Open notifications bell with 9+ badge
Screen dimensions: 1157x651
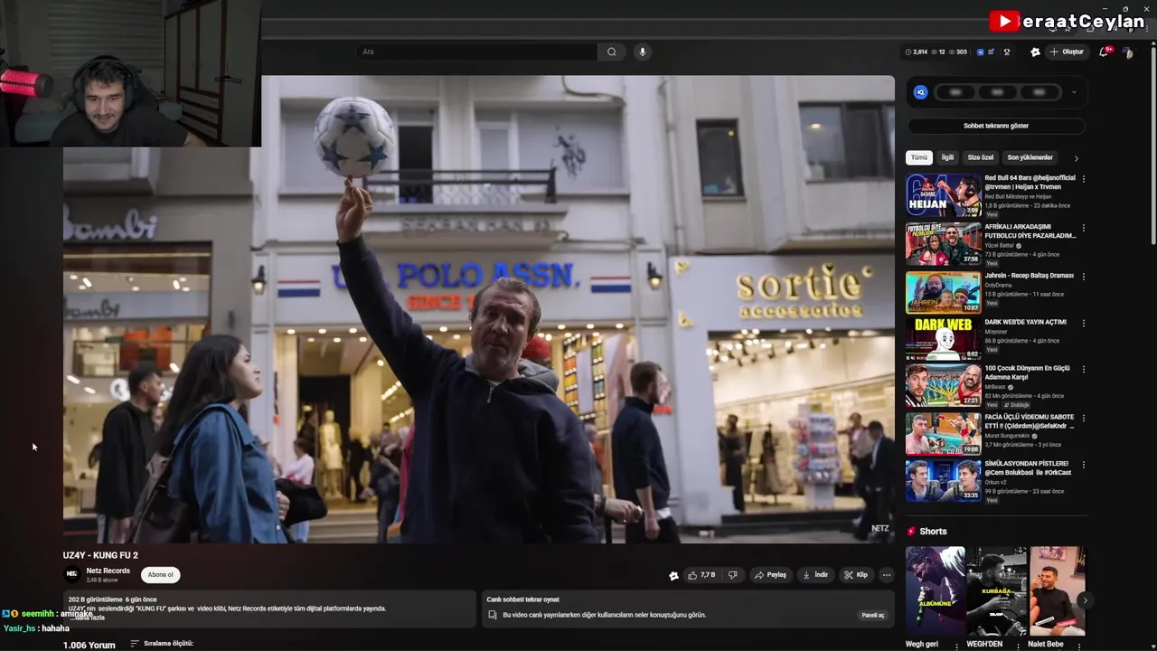tap(1104, 52)
